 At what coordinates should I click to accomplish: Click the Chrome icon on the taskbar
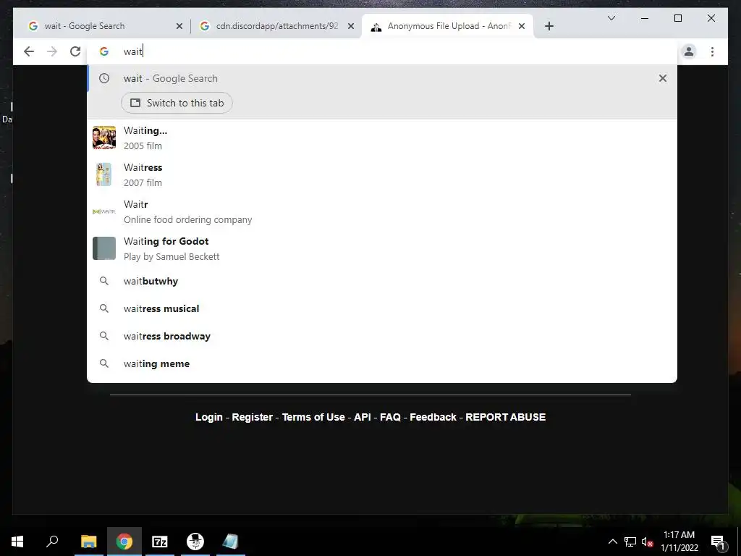coord(124,542)
